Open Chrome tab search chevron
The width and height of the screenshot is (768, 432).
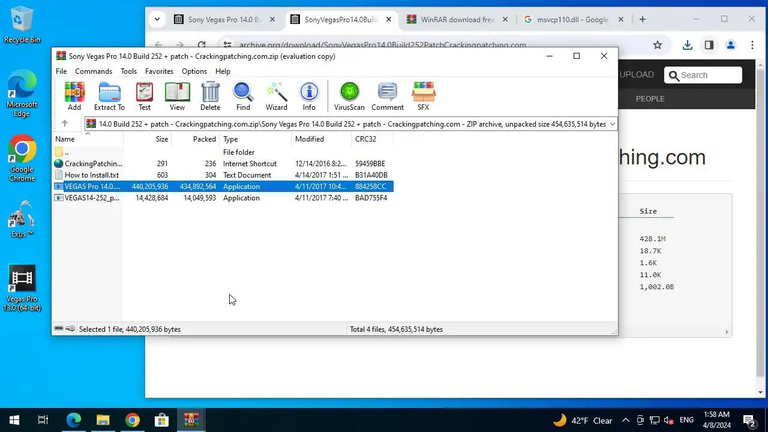pyautogui.click(x=157, y=19)
